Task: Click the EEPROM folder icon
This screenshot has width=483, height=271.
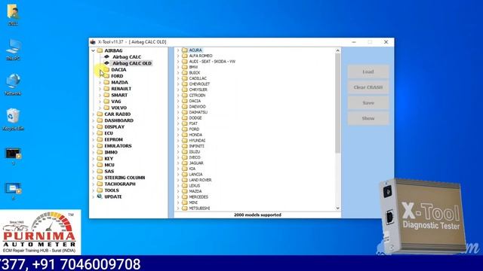Action: pyautogui.click(x=100, y=139)
